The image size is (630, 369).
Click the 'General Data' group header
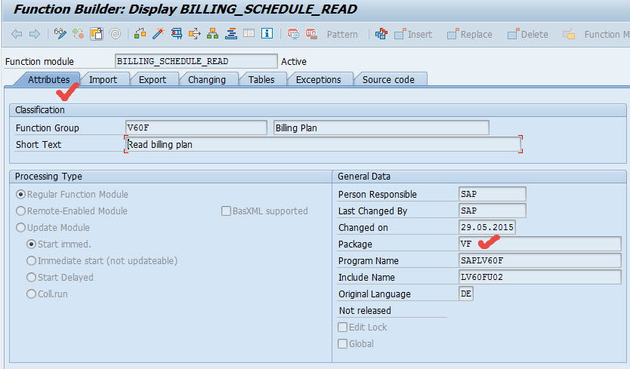click(364, 177)
